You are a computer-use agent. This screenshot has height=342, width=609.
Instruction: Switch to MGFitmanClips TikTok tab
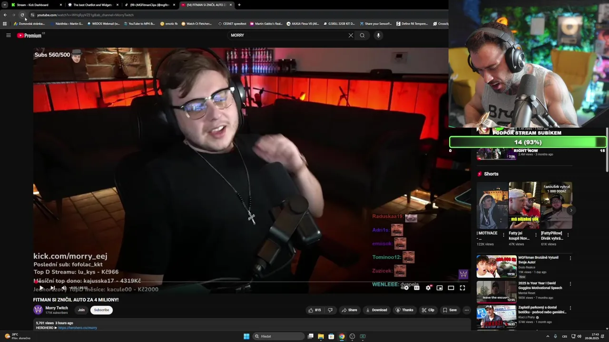tap(150, 5)
